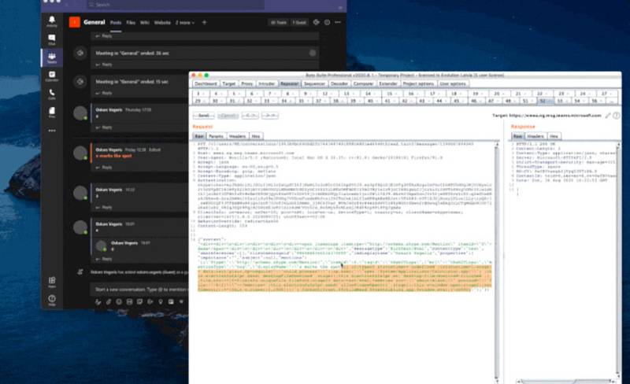Open the Burp Decoder tab
This screenshot has height=384, width=630.
(339, 83)
